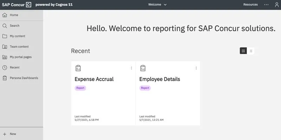Click the SAP Concur logo icon
This screenshot has width=281, height=140.
coord(28,5)
